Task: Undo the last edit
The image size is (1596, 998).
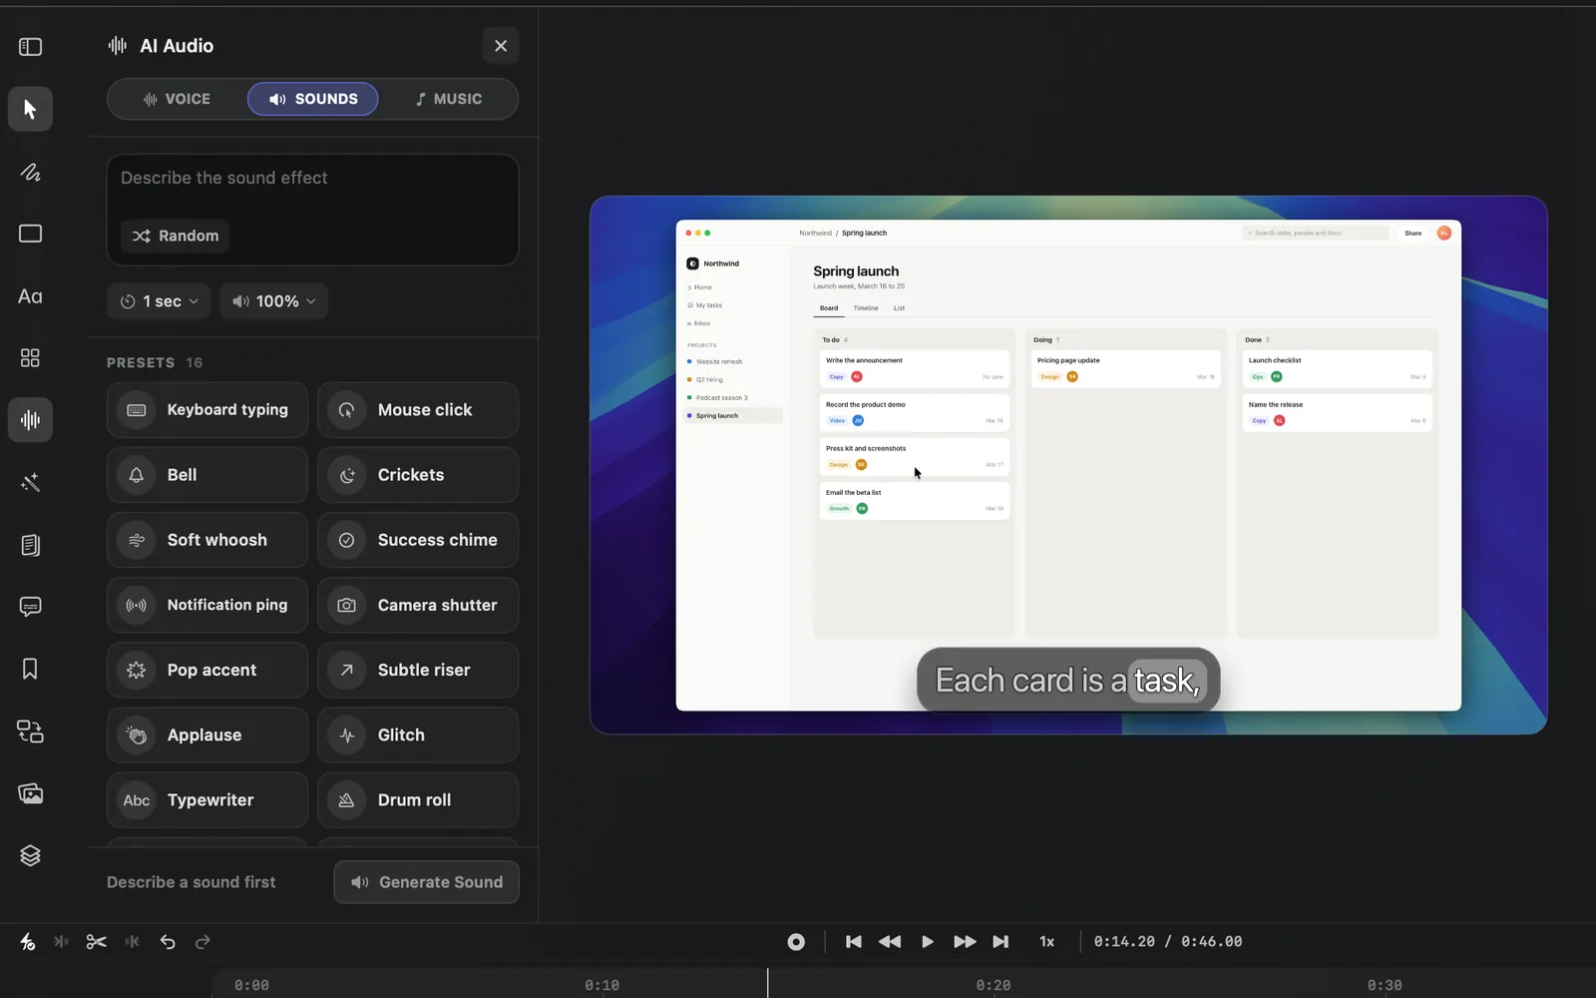Action: [x=168, y=942]
